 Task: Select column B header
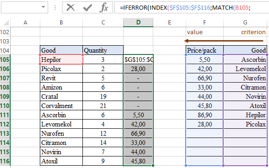(x=61, y=23)
